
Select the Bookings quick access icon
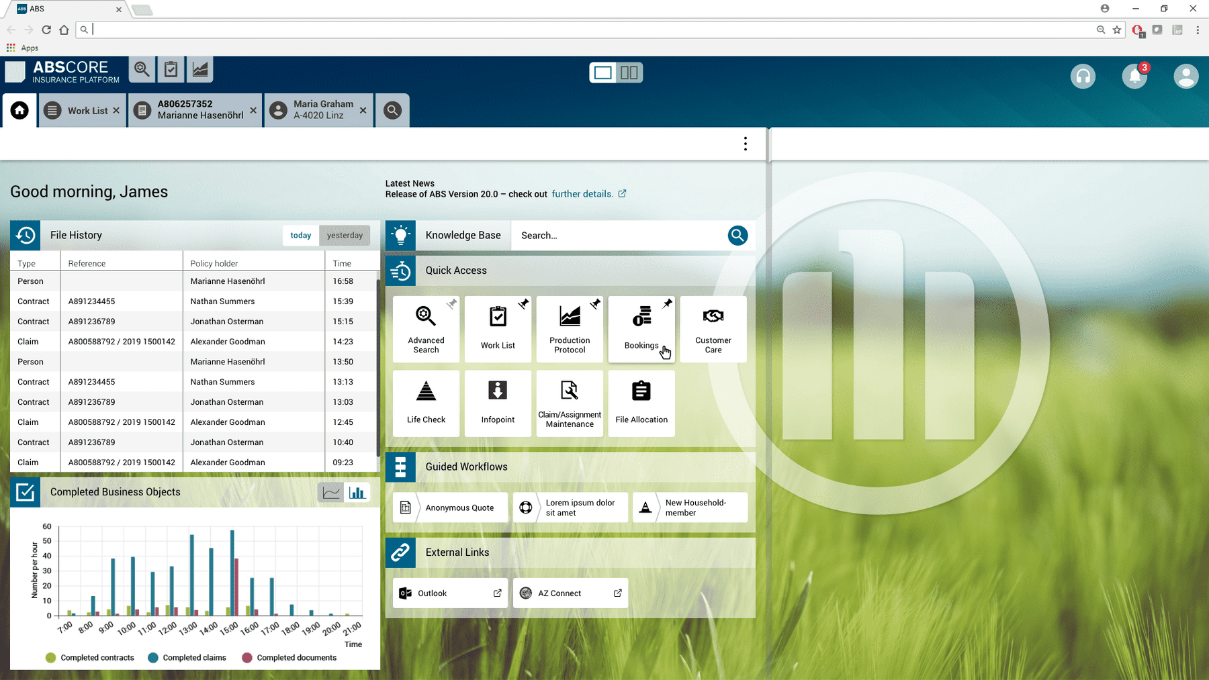[641, 329]
